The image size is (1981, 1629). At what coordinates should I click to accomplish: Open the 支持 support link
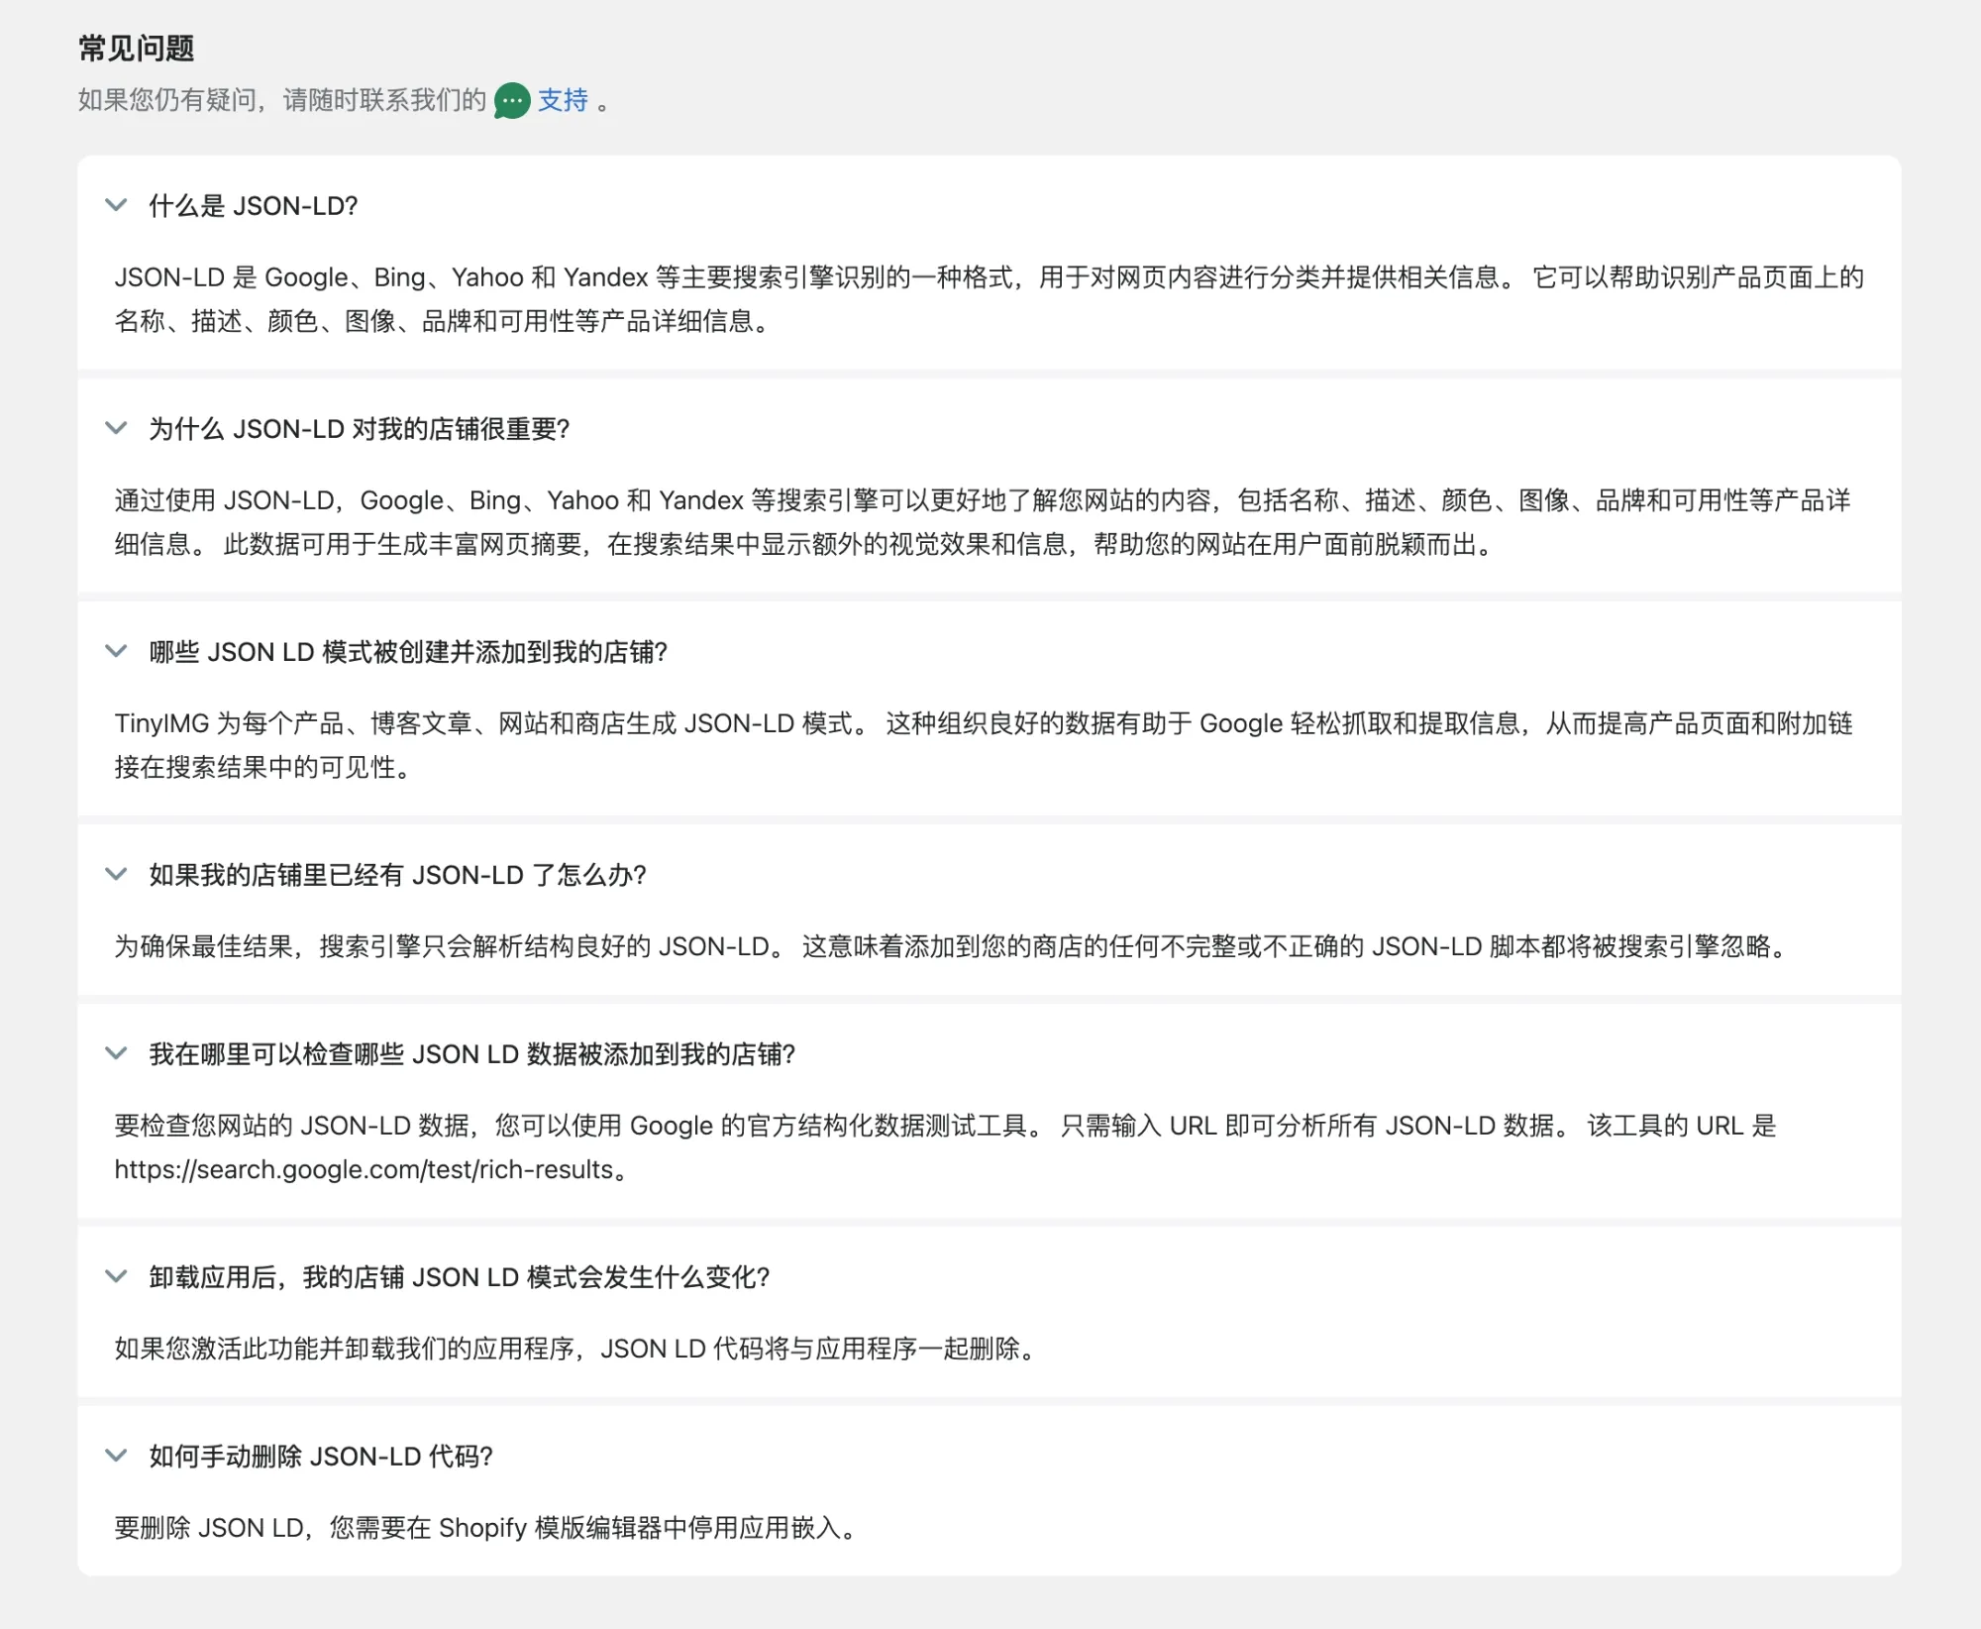561,100
